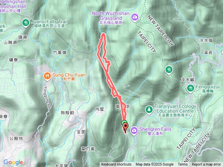The width and height of the screenshot is (223, 167).
Task: Click the red trail at its northern tip
Action: pos(103,34)
